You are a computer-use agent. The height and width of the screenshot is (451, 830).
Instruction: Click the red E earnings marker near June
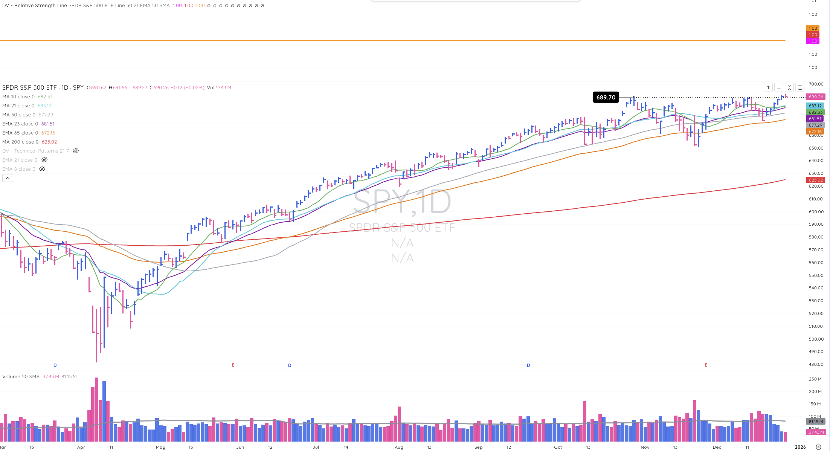point(233,365)
